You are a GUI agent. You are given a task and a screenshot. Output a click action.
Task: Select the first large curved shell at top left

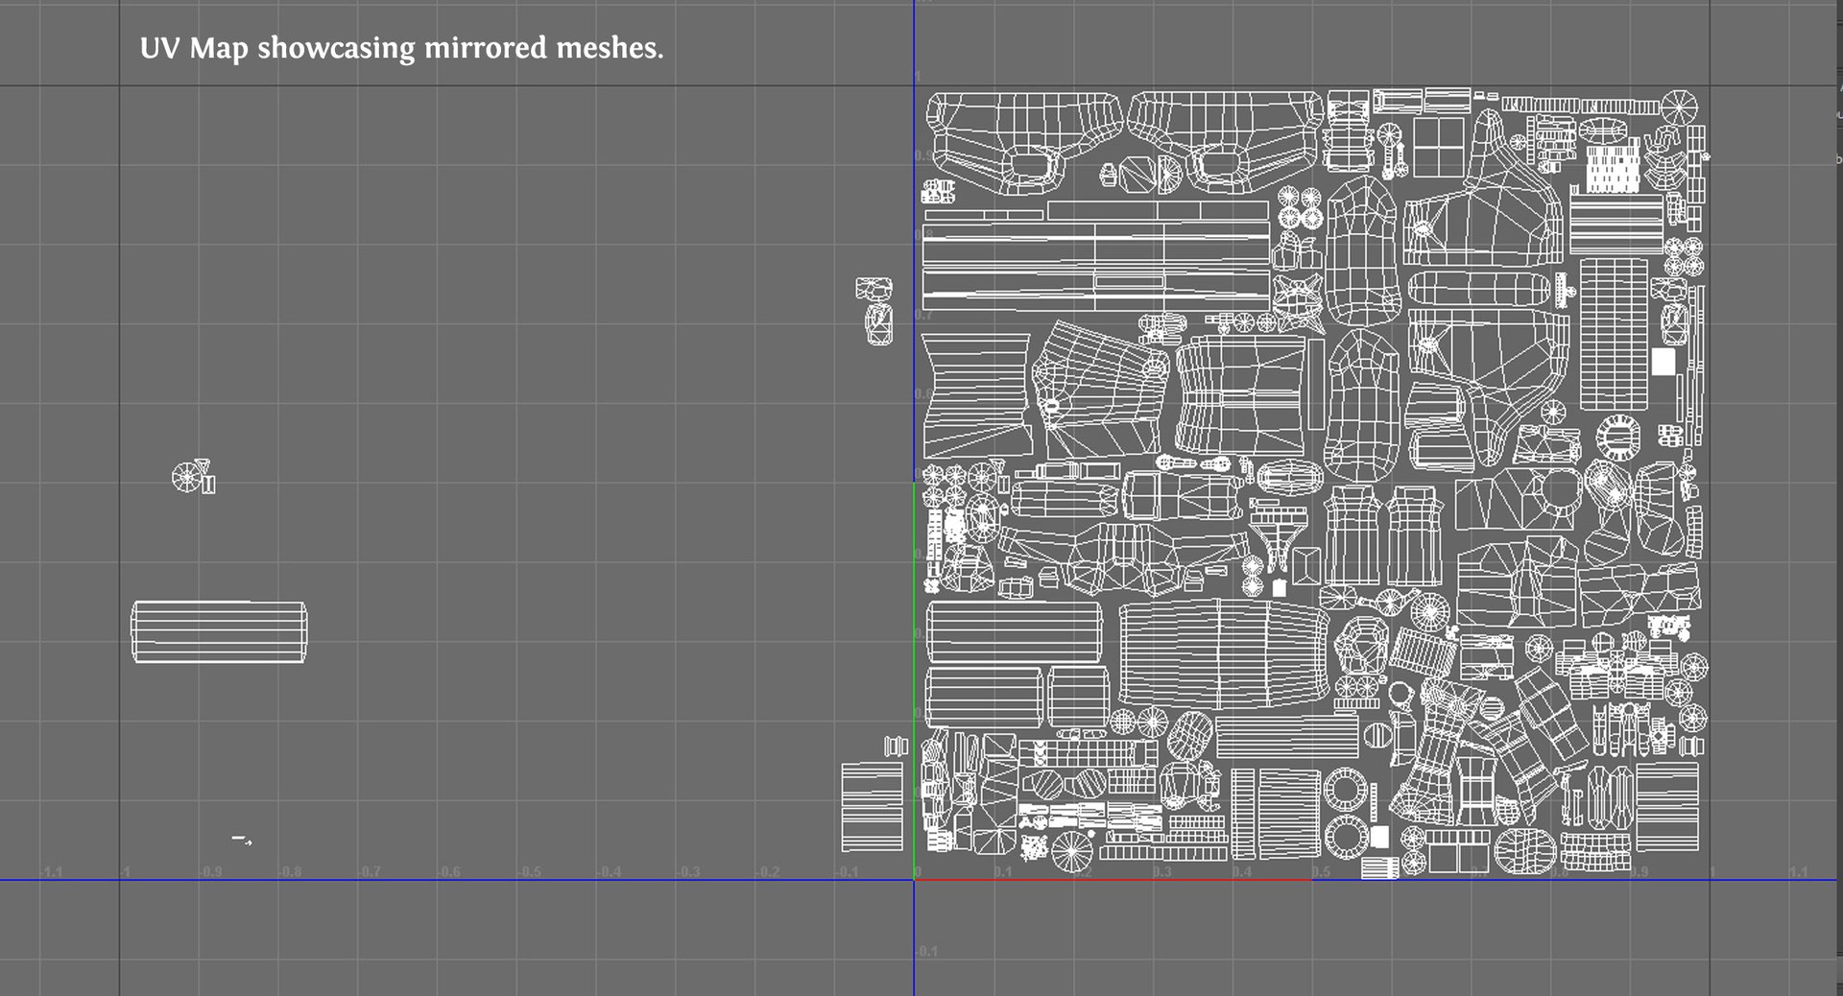1023,142
